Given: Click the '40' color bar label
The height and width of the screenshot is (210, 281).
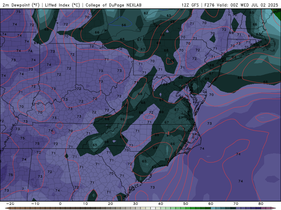Looking at the screenshot, I should (161, 204).
